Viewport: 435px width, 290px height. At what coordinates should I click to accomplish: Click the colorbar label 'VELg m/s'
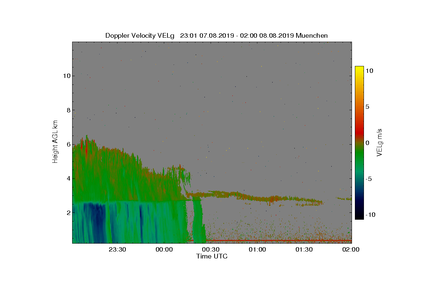pos(380,142)
